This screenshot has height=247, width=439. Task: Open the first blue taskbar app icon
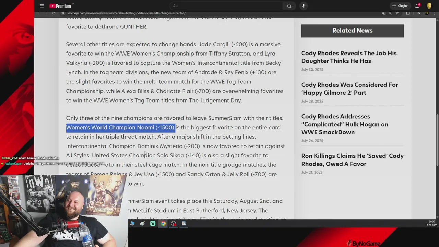pos(132,224)
